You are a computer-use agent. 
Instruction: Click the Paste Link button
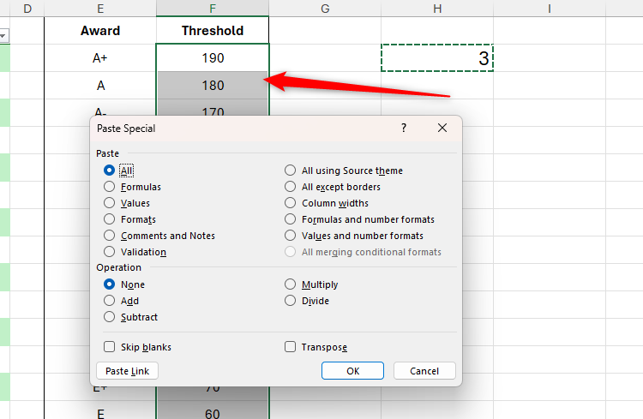pyautogui.click(x=128, y=371)
